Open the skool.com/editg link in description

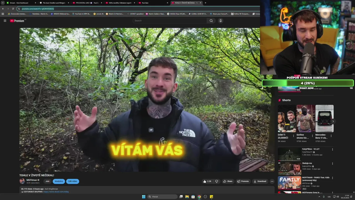tap(56, 192)
